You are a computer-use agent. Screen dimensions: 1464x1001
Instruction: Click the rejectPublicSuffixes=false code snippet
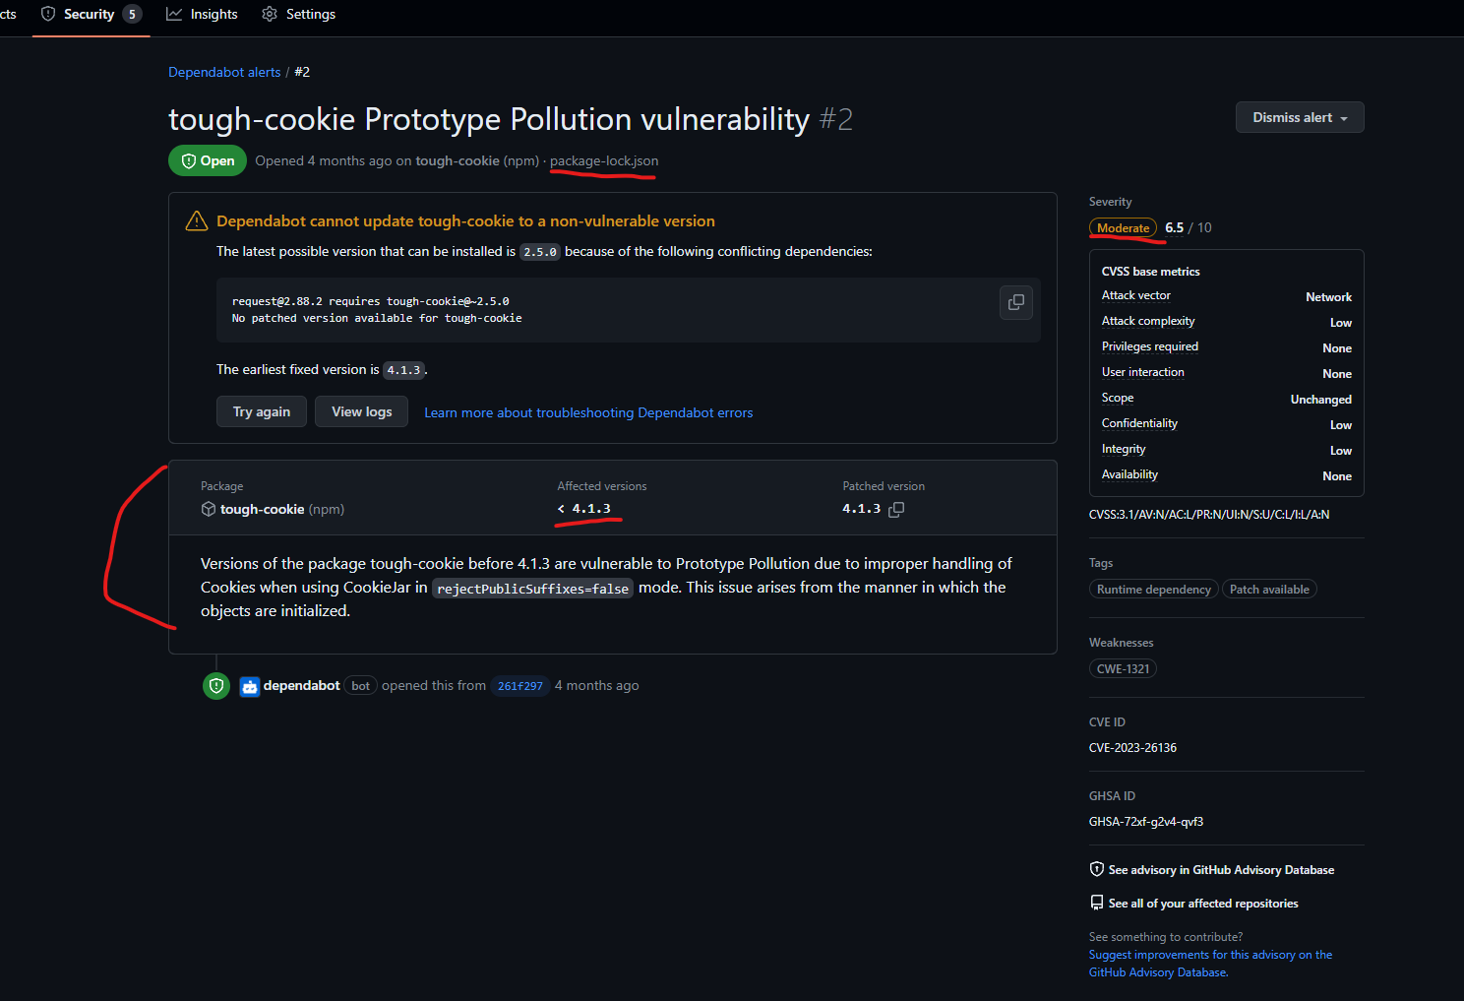click(x=532, y=589)
